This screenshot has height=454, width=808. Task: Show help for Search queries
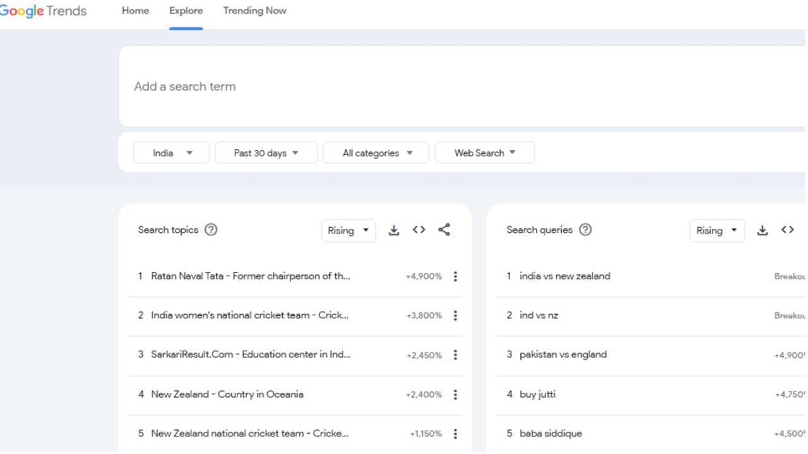tap(585, 230)
